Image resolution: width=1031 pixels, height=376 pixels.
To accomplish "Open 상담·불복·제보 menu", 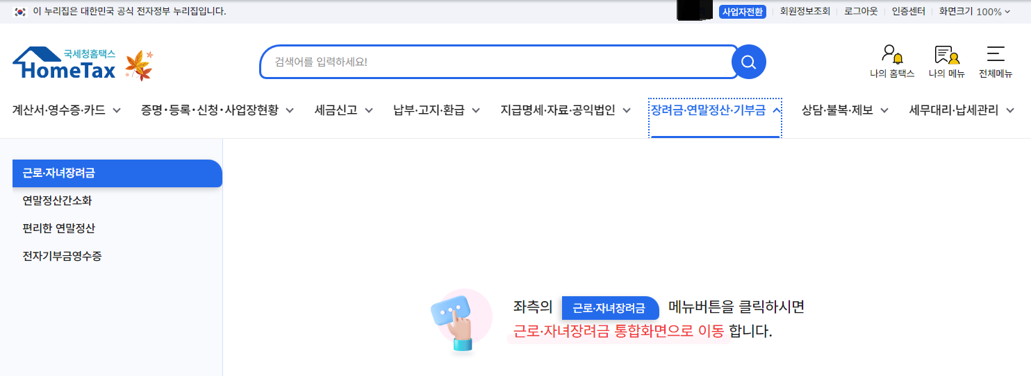I will [837, 110].
